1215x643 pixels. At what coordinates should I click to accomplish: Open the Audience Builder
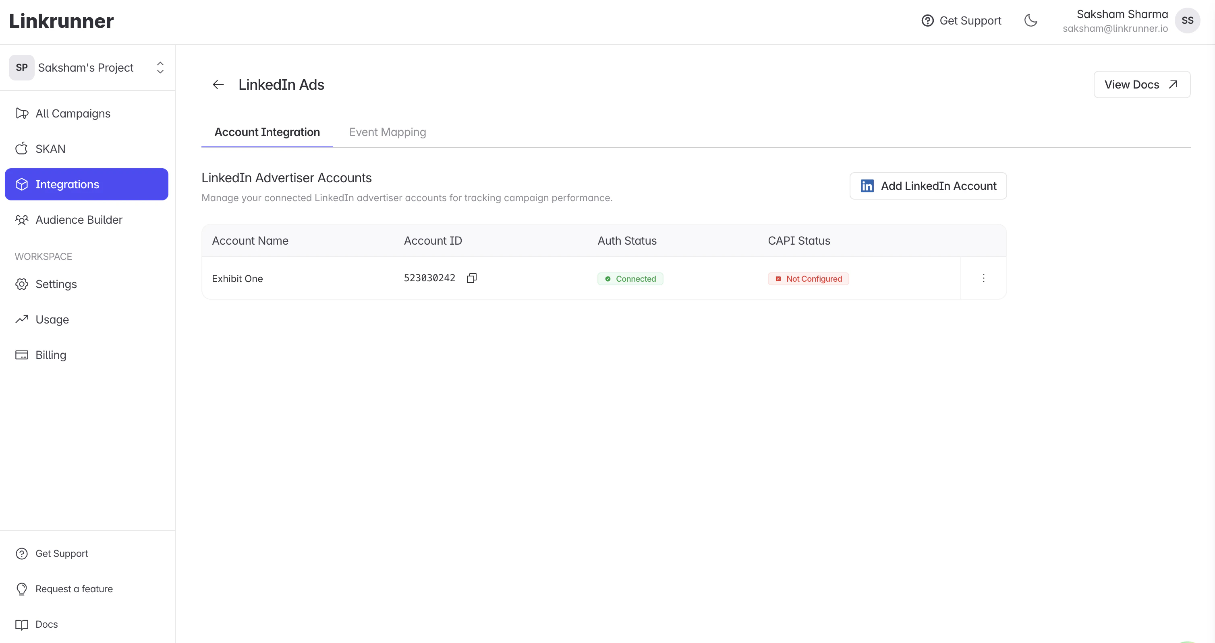point(79,220)
